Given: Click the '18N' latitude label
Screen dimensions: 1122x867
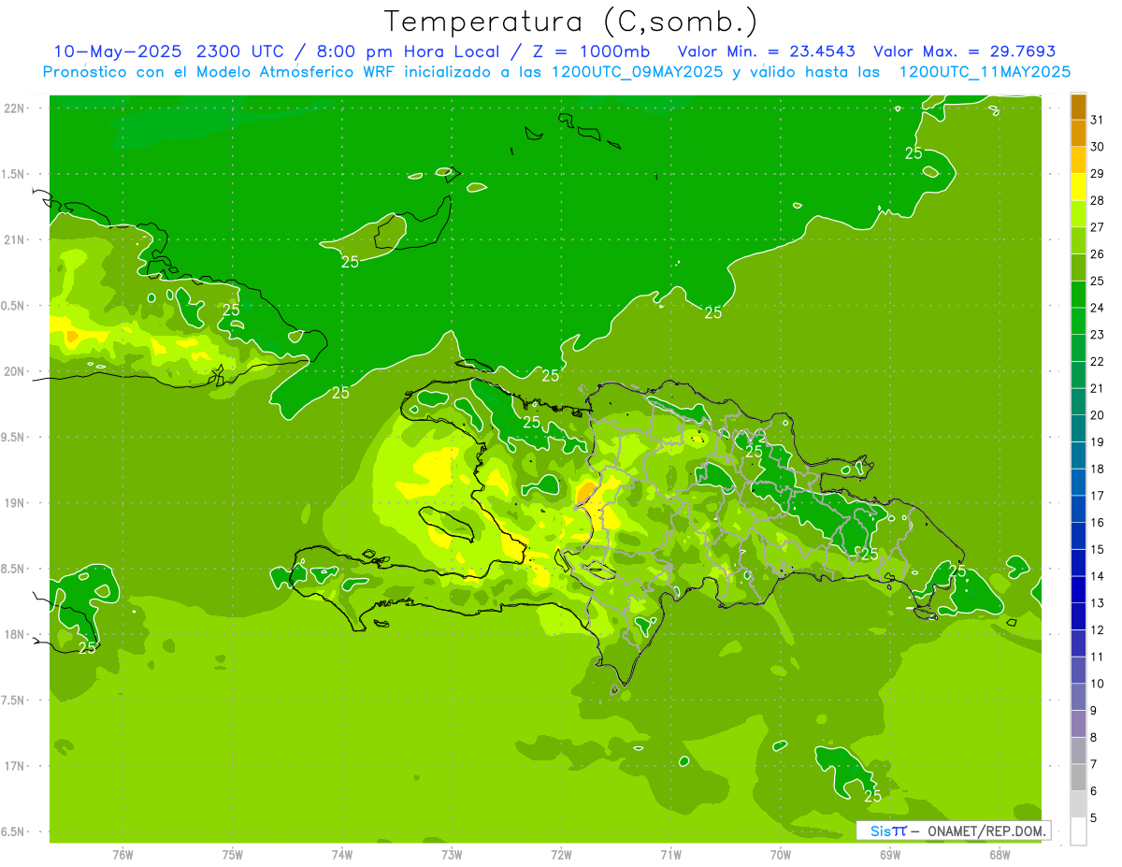Looking at the screenshot, I should 16,634.
